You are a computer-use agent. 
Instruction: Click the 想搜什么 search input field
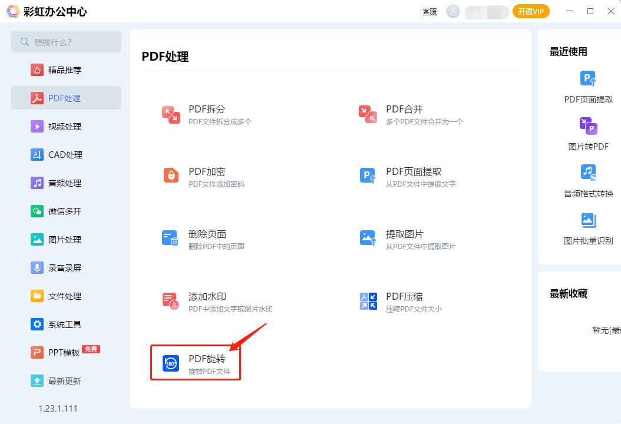tap(65, 42)
